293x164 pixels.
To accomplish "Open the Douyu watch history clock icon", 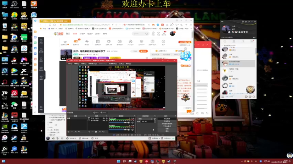I will [x=153, y=33].
